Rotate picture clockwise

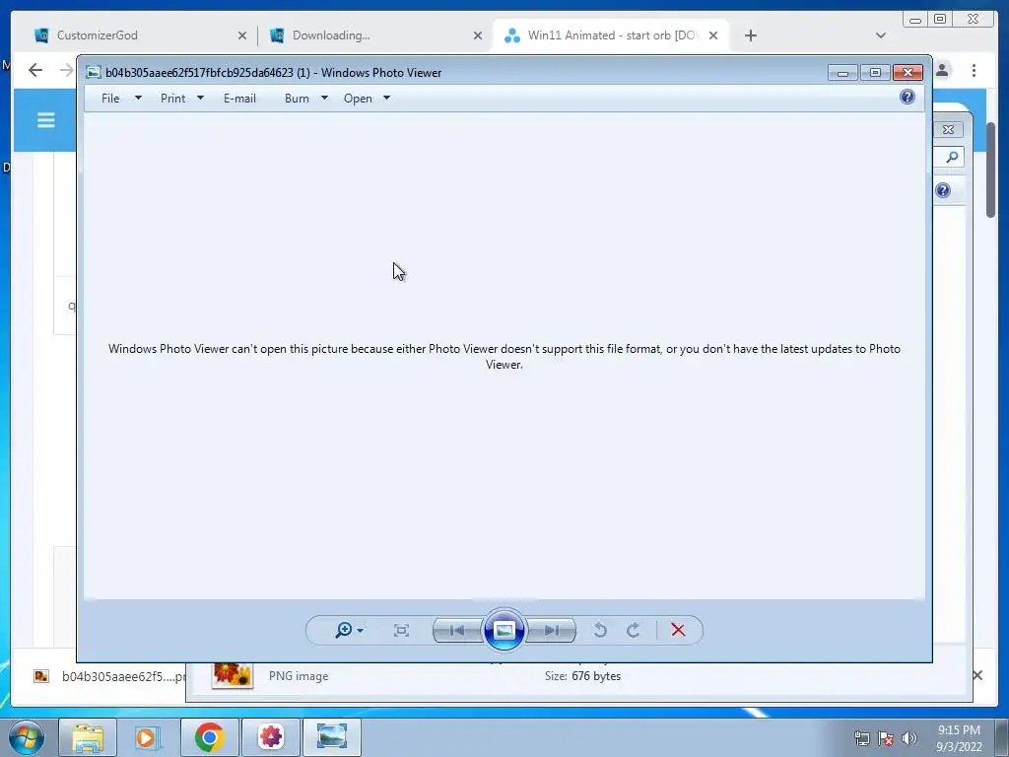pos(634,630)
